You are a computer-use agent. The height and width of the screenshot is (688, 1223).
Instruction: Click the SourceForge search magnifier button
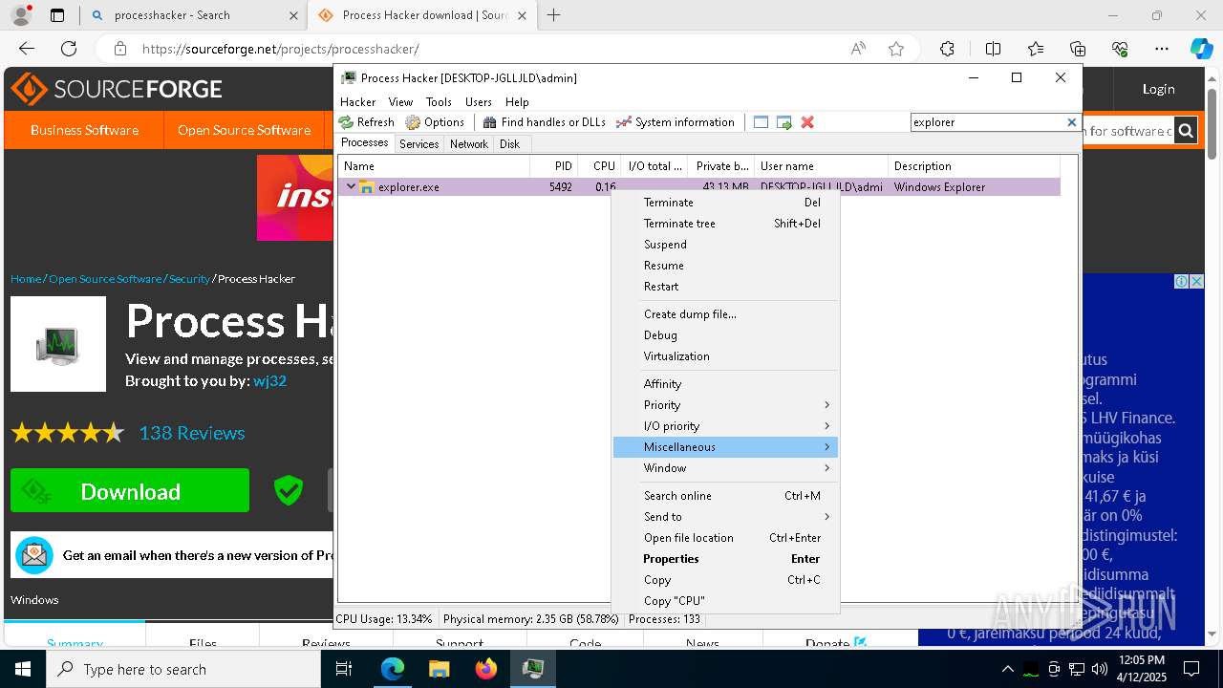coord(1186,131)
